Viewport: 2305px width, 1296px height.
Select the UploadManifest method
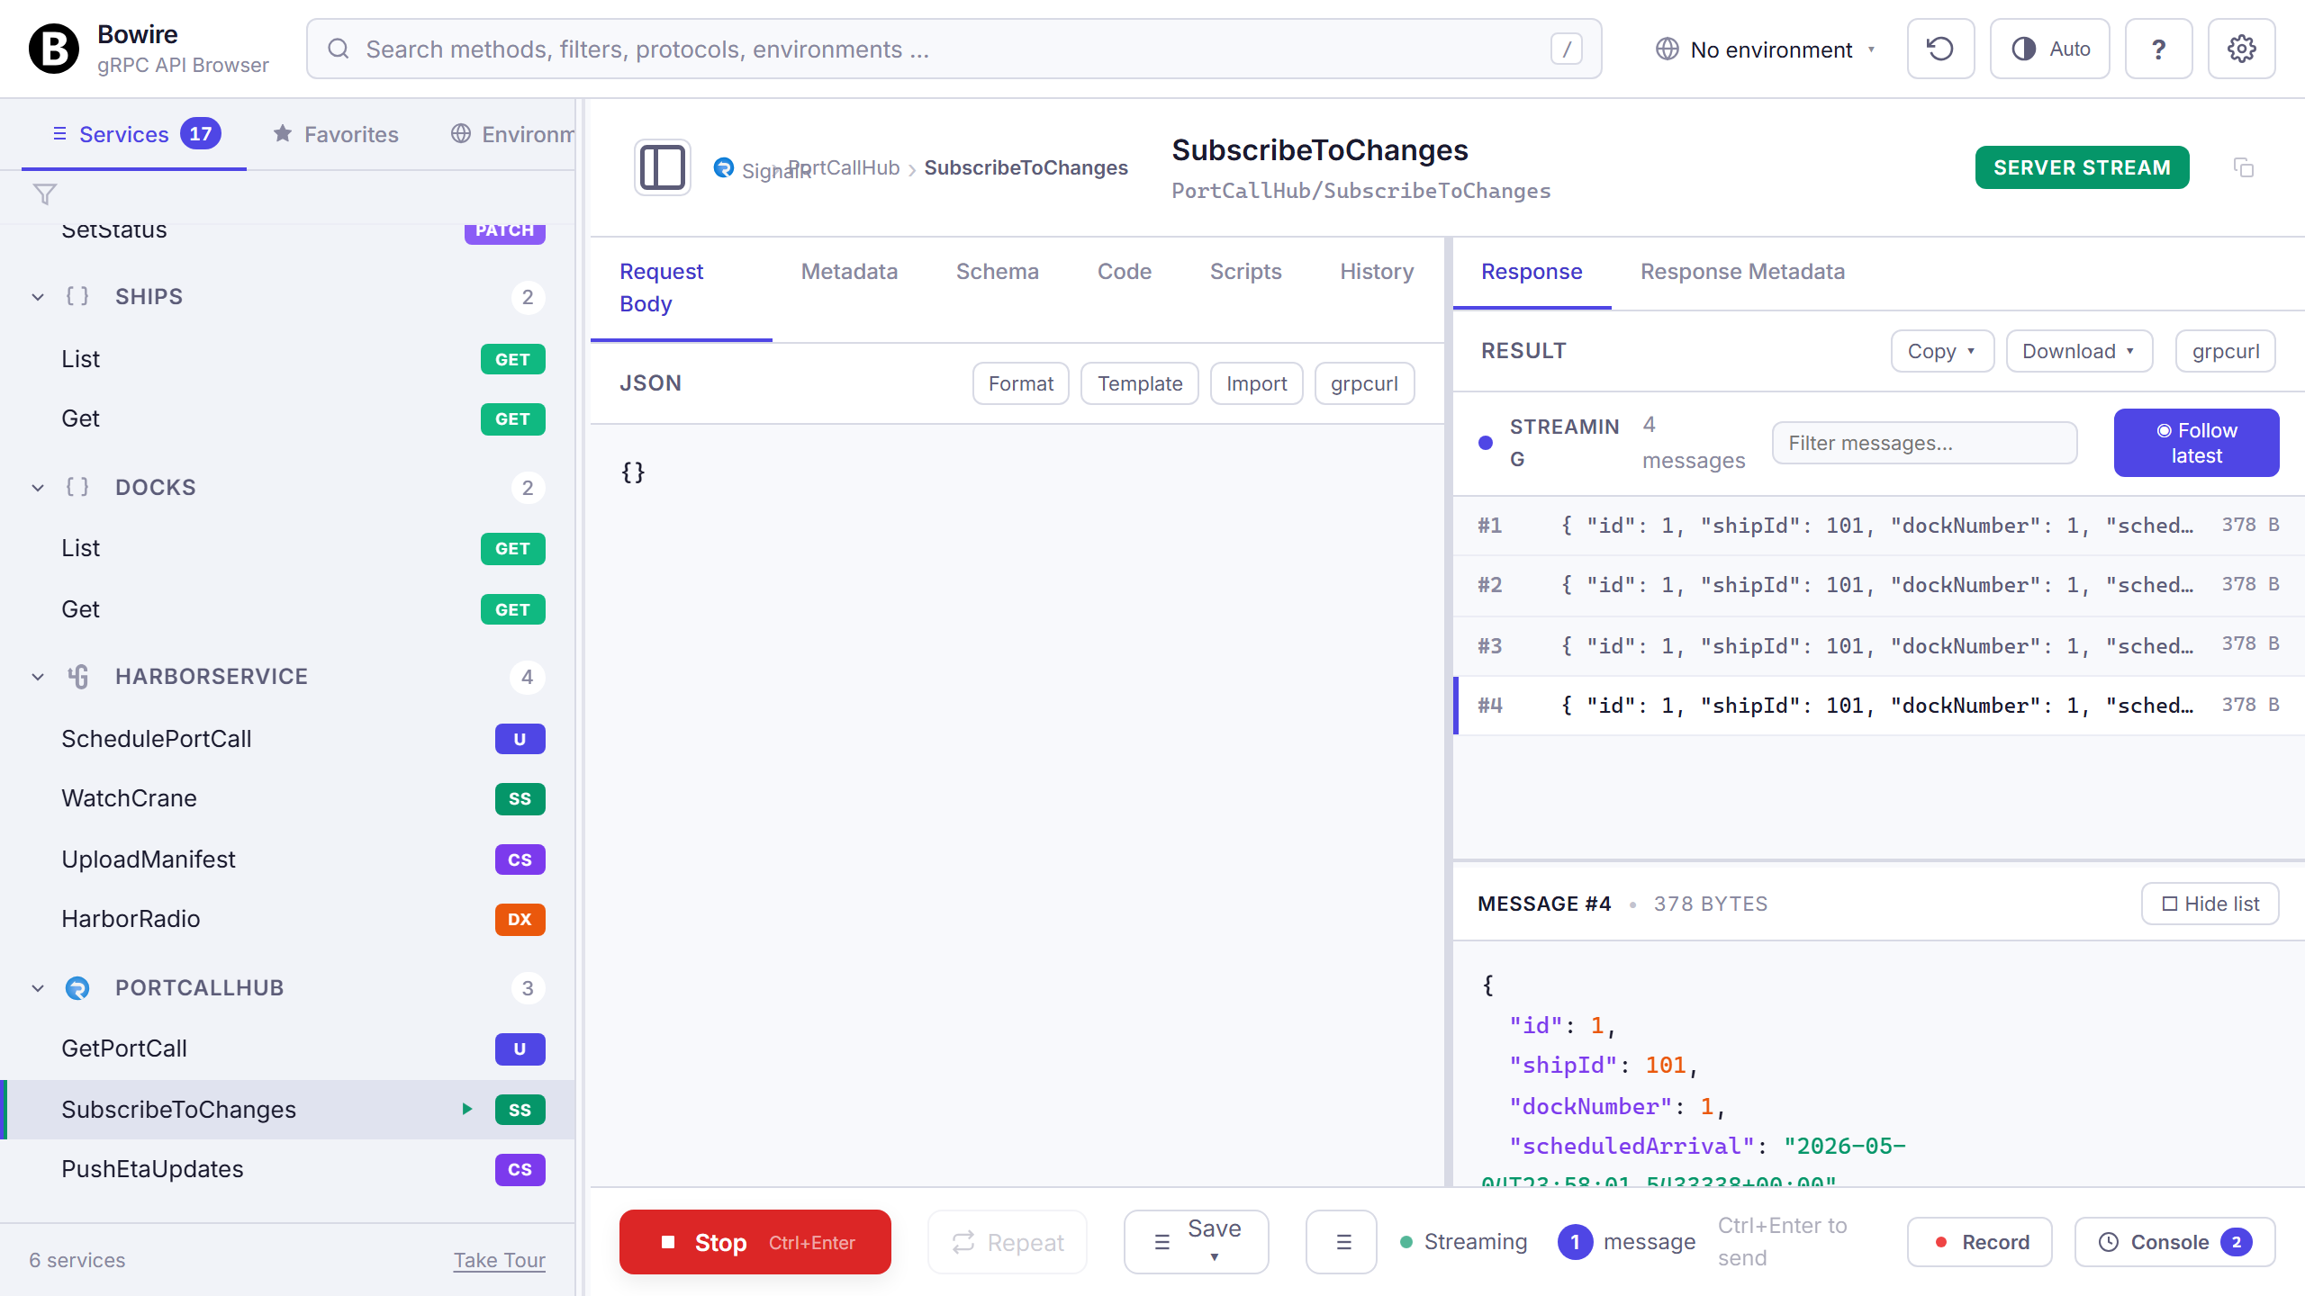click(287, 859)
